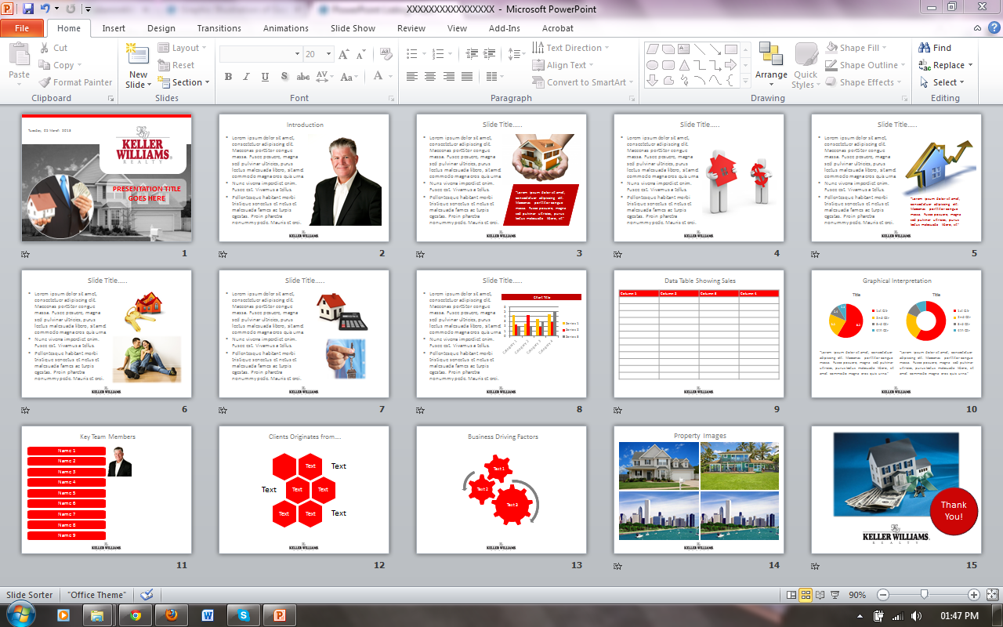Click the Windows Start button
The width and height of the screenshot is (1003, 627).
coord(20,614)
